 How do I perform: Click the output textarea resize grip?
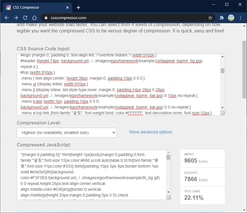[169, 198]
